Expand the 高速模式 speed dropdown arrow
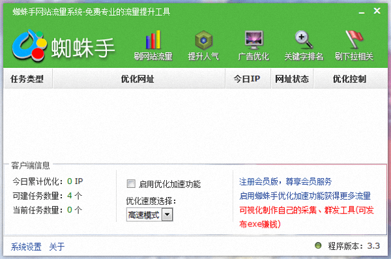This screenshot has height=259, width=391. click(x=167, y=214)
